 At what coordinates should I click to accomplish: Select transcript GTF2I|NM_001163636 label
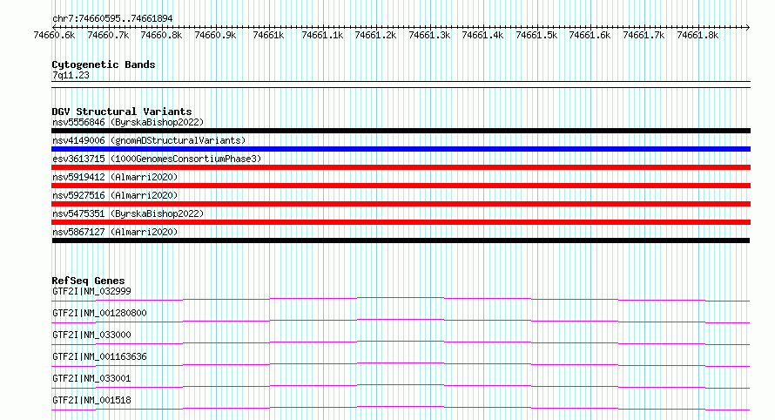pyautogui.click(x=99, y=356)
